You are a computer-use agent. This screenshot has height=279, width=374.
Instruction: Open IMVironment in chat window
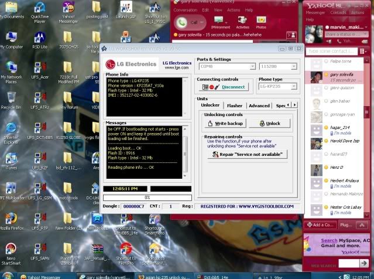click(x=221, y=23)
